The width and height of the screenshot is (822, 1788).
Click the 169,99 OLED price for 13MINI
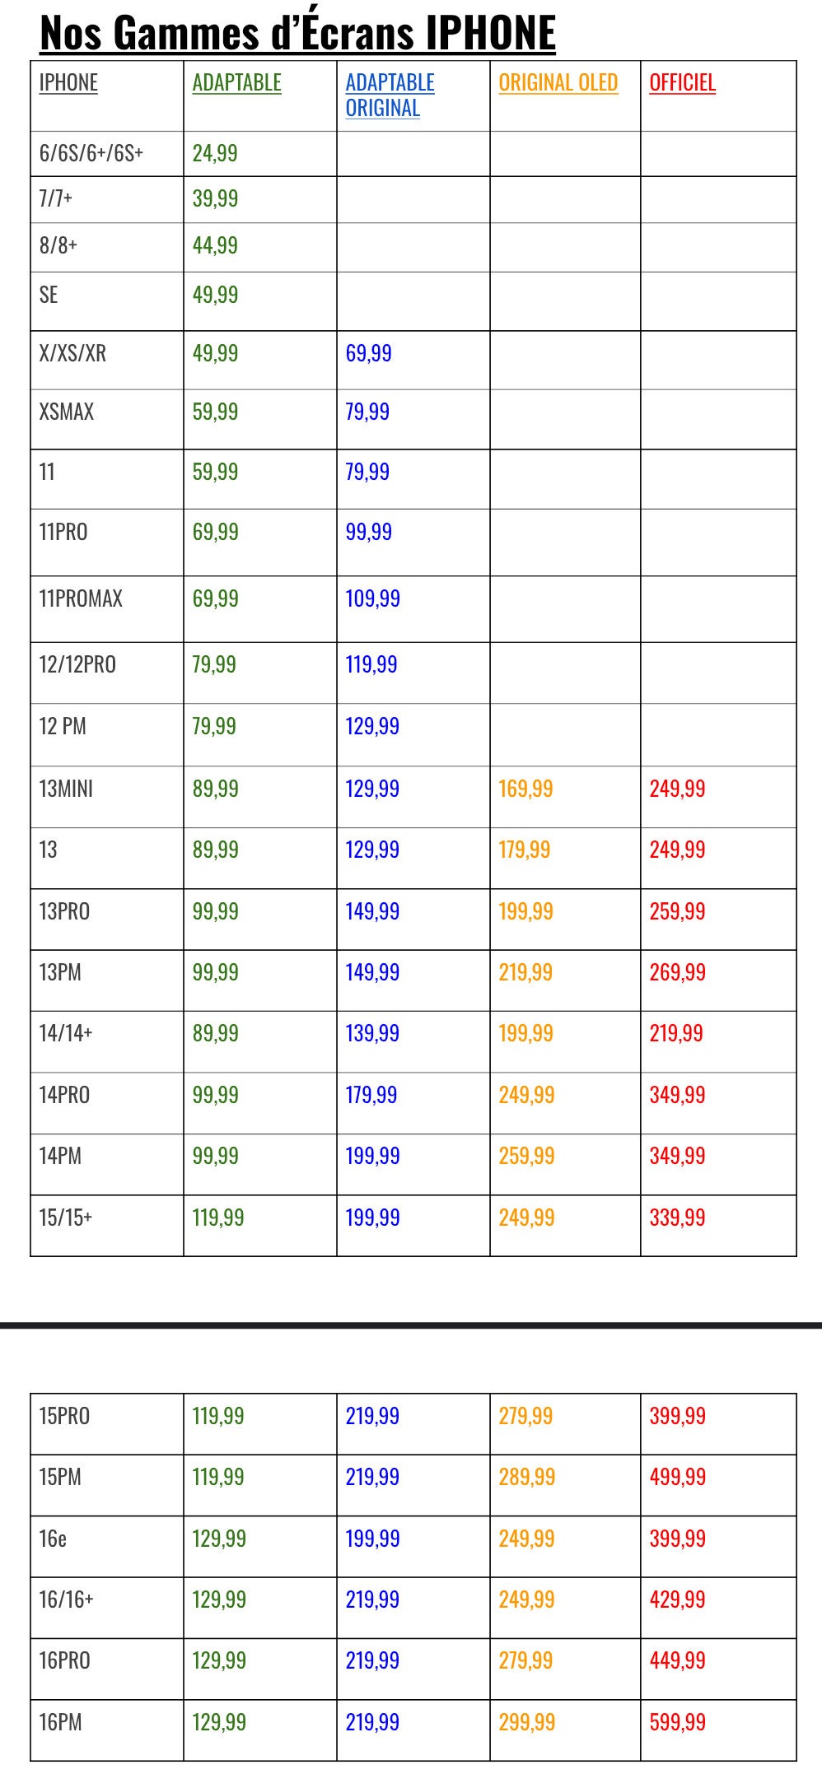point(525,789)
